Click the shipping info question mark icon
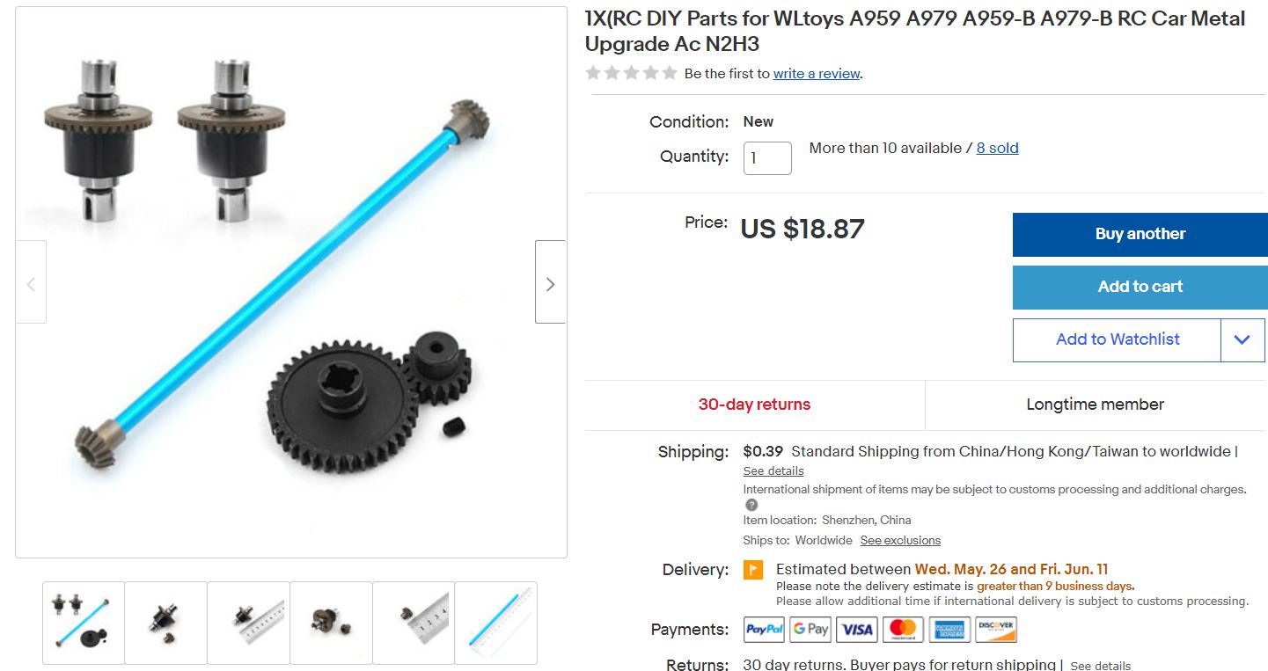The width and height of the screenshot is (1268, 671). click(751, 505)
